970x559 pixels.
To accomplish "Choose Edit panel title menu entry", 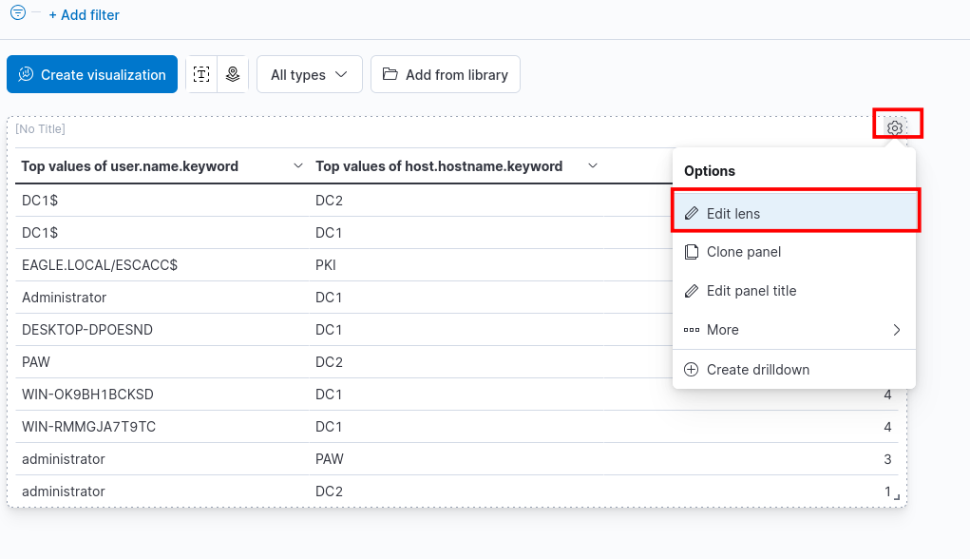I will pos(751,291).
